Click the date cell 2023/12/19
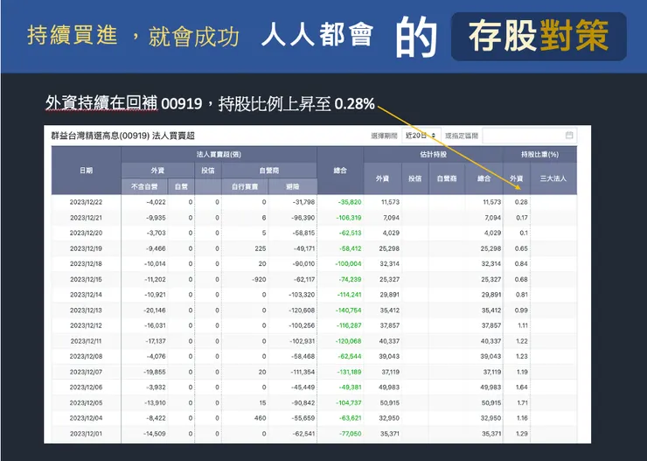The width and height of the screenshot is (647, 461). 86,248
